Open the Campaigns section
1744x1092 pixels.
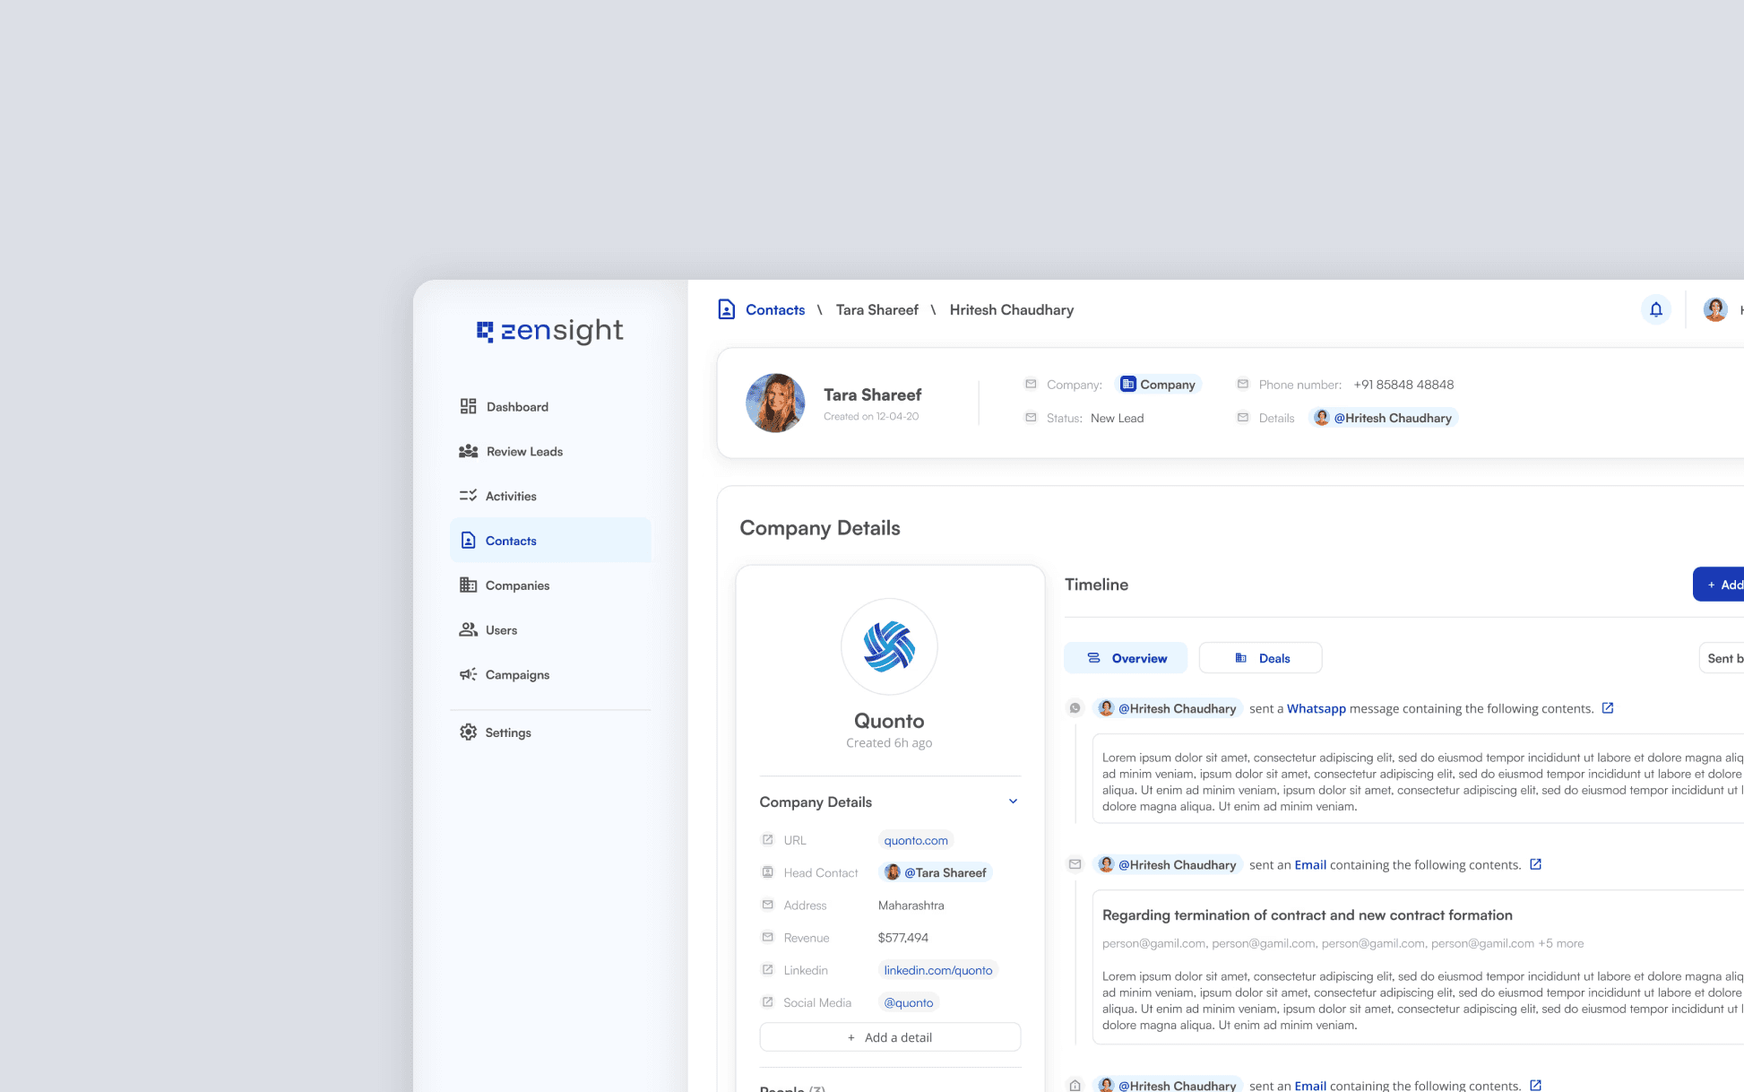[516, 675]
